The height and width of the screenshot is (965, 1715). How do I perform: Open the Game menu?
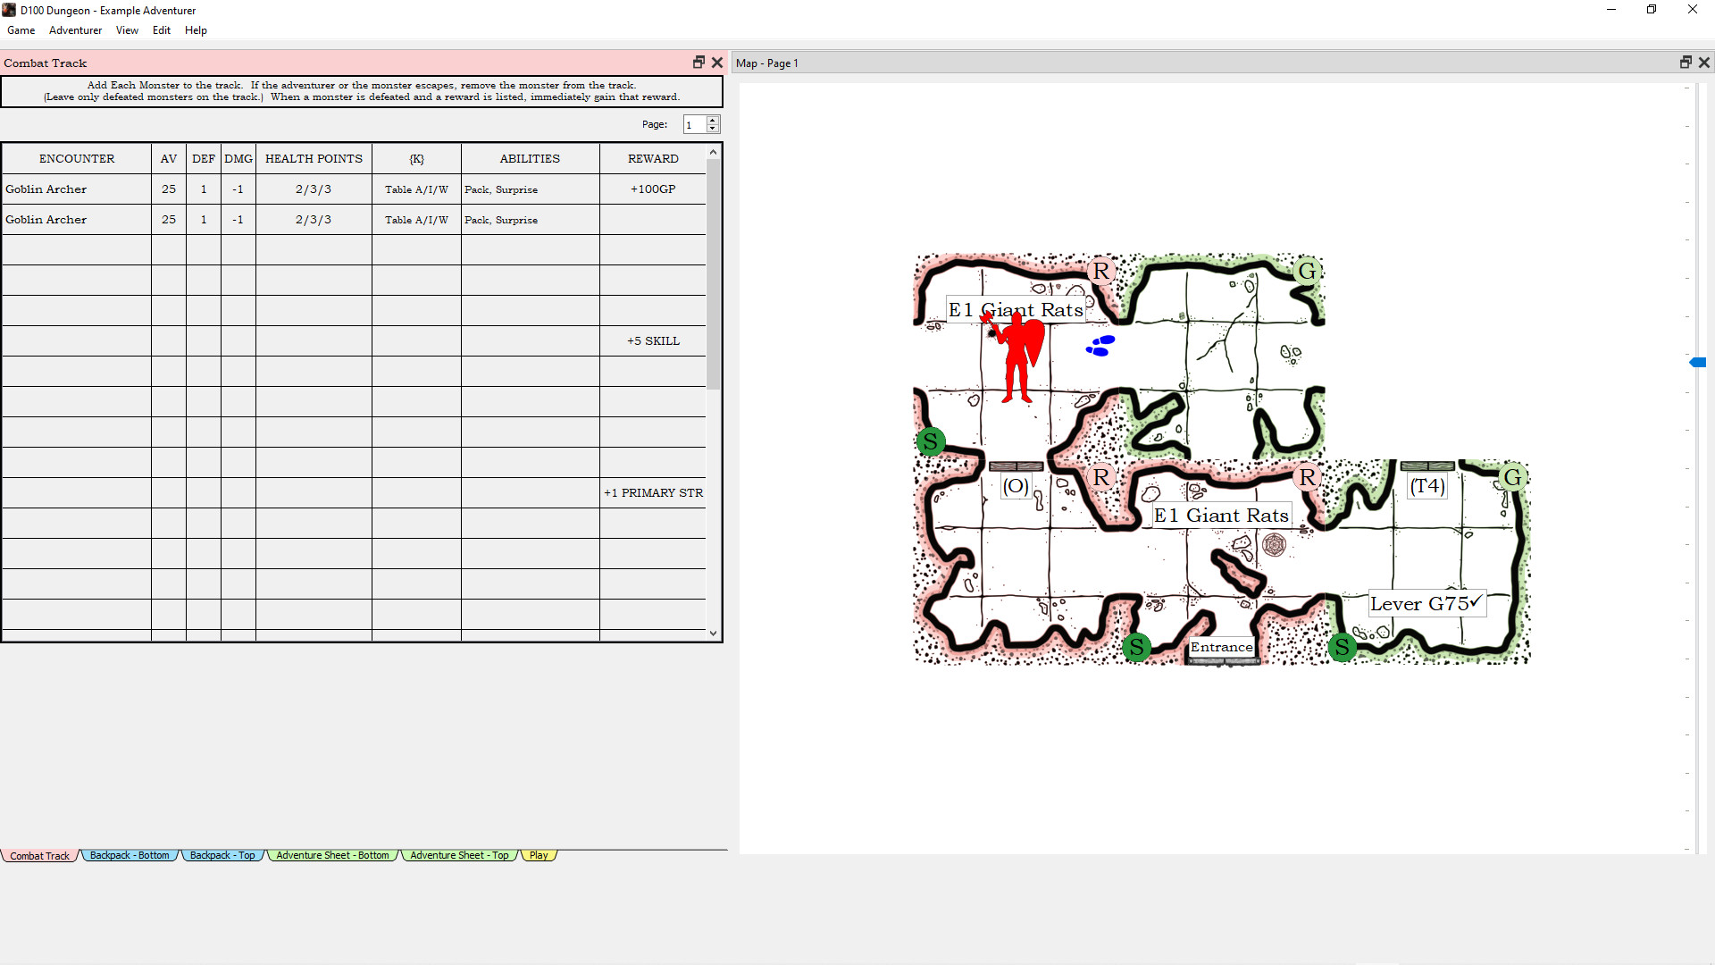tap(21, 30)
